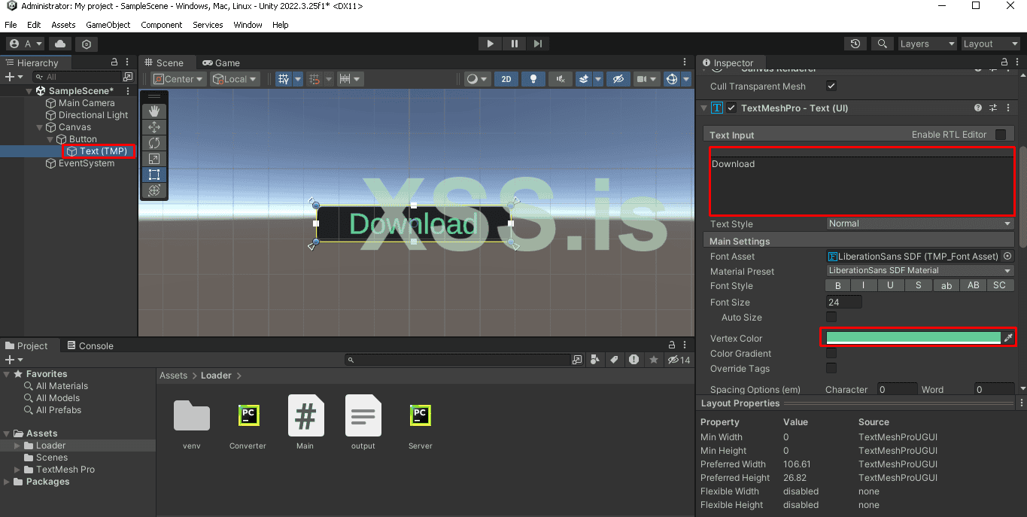Toggle scene lighting in Scene view

533,78
